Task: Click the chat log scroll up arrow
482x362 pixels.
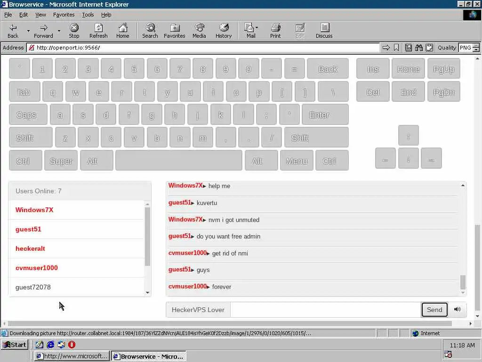Action: pos(463,185)
